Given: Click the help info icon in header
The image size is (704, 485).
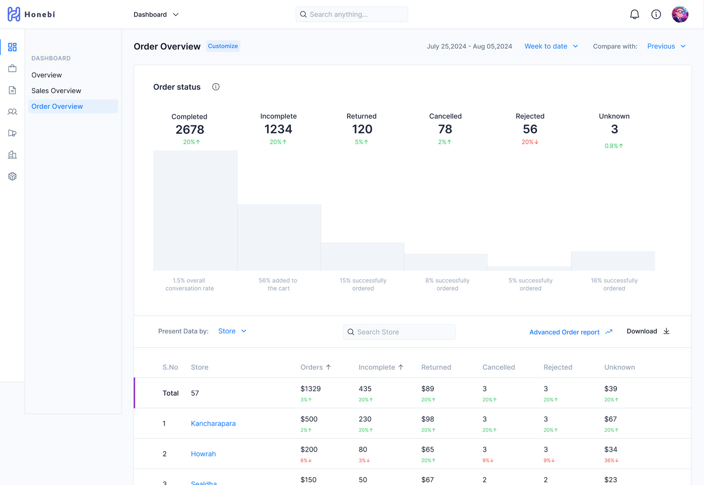Looking at the screenshot, I should click(656, 15).
